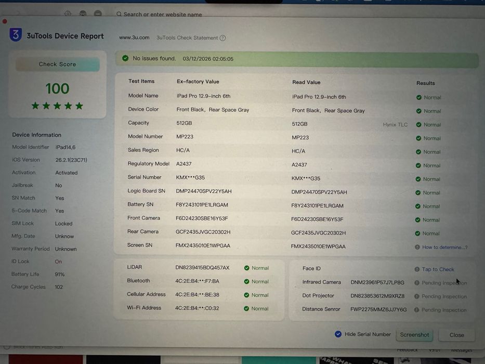Open the www.3u.com link
The width and height of the screenshot is (485, 364).
134,37
